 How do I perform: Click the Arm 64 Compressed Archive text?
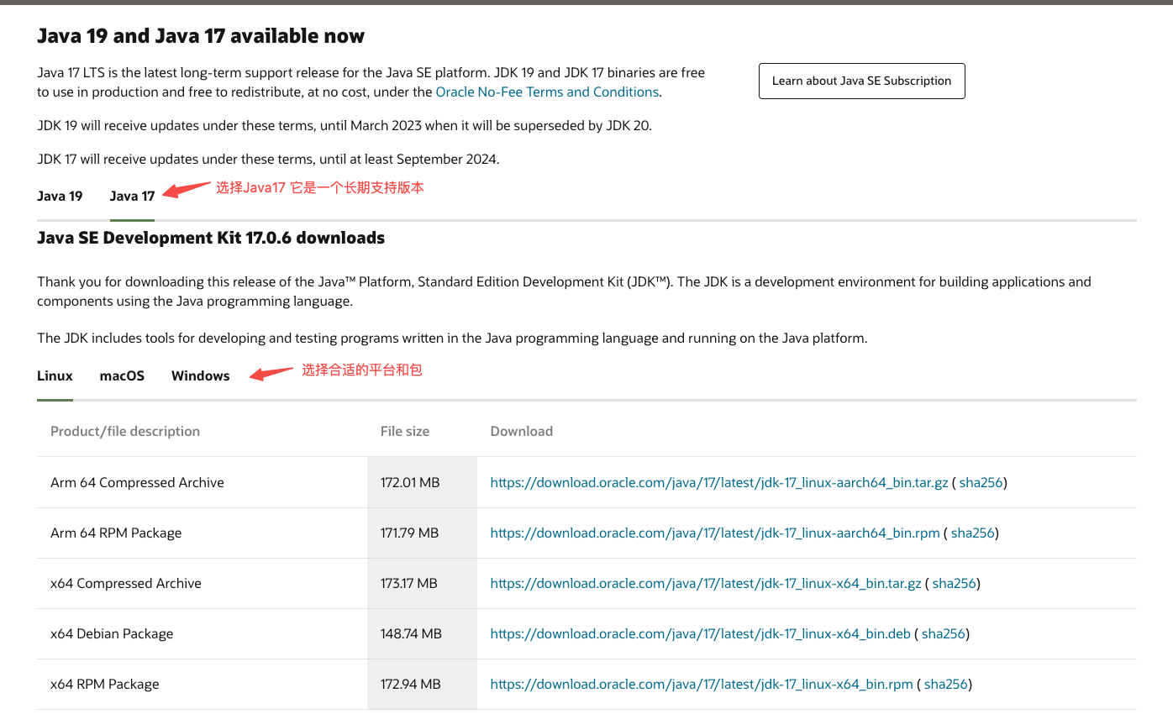[x=137, y=482]
